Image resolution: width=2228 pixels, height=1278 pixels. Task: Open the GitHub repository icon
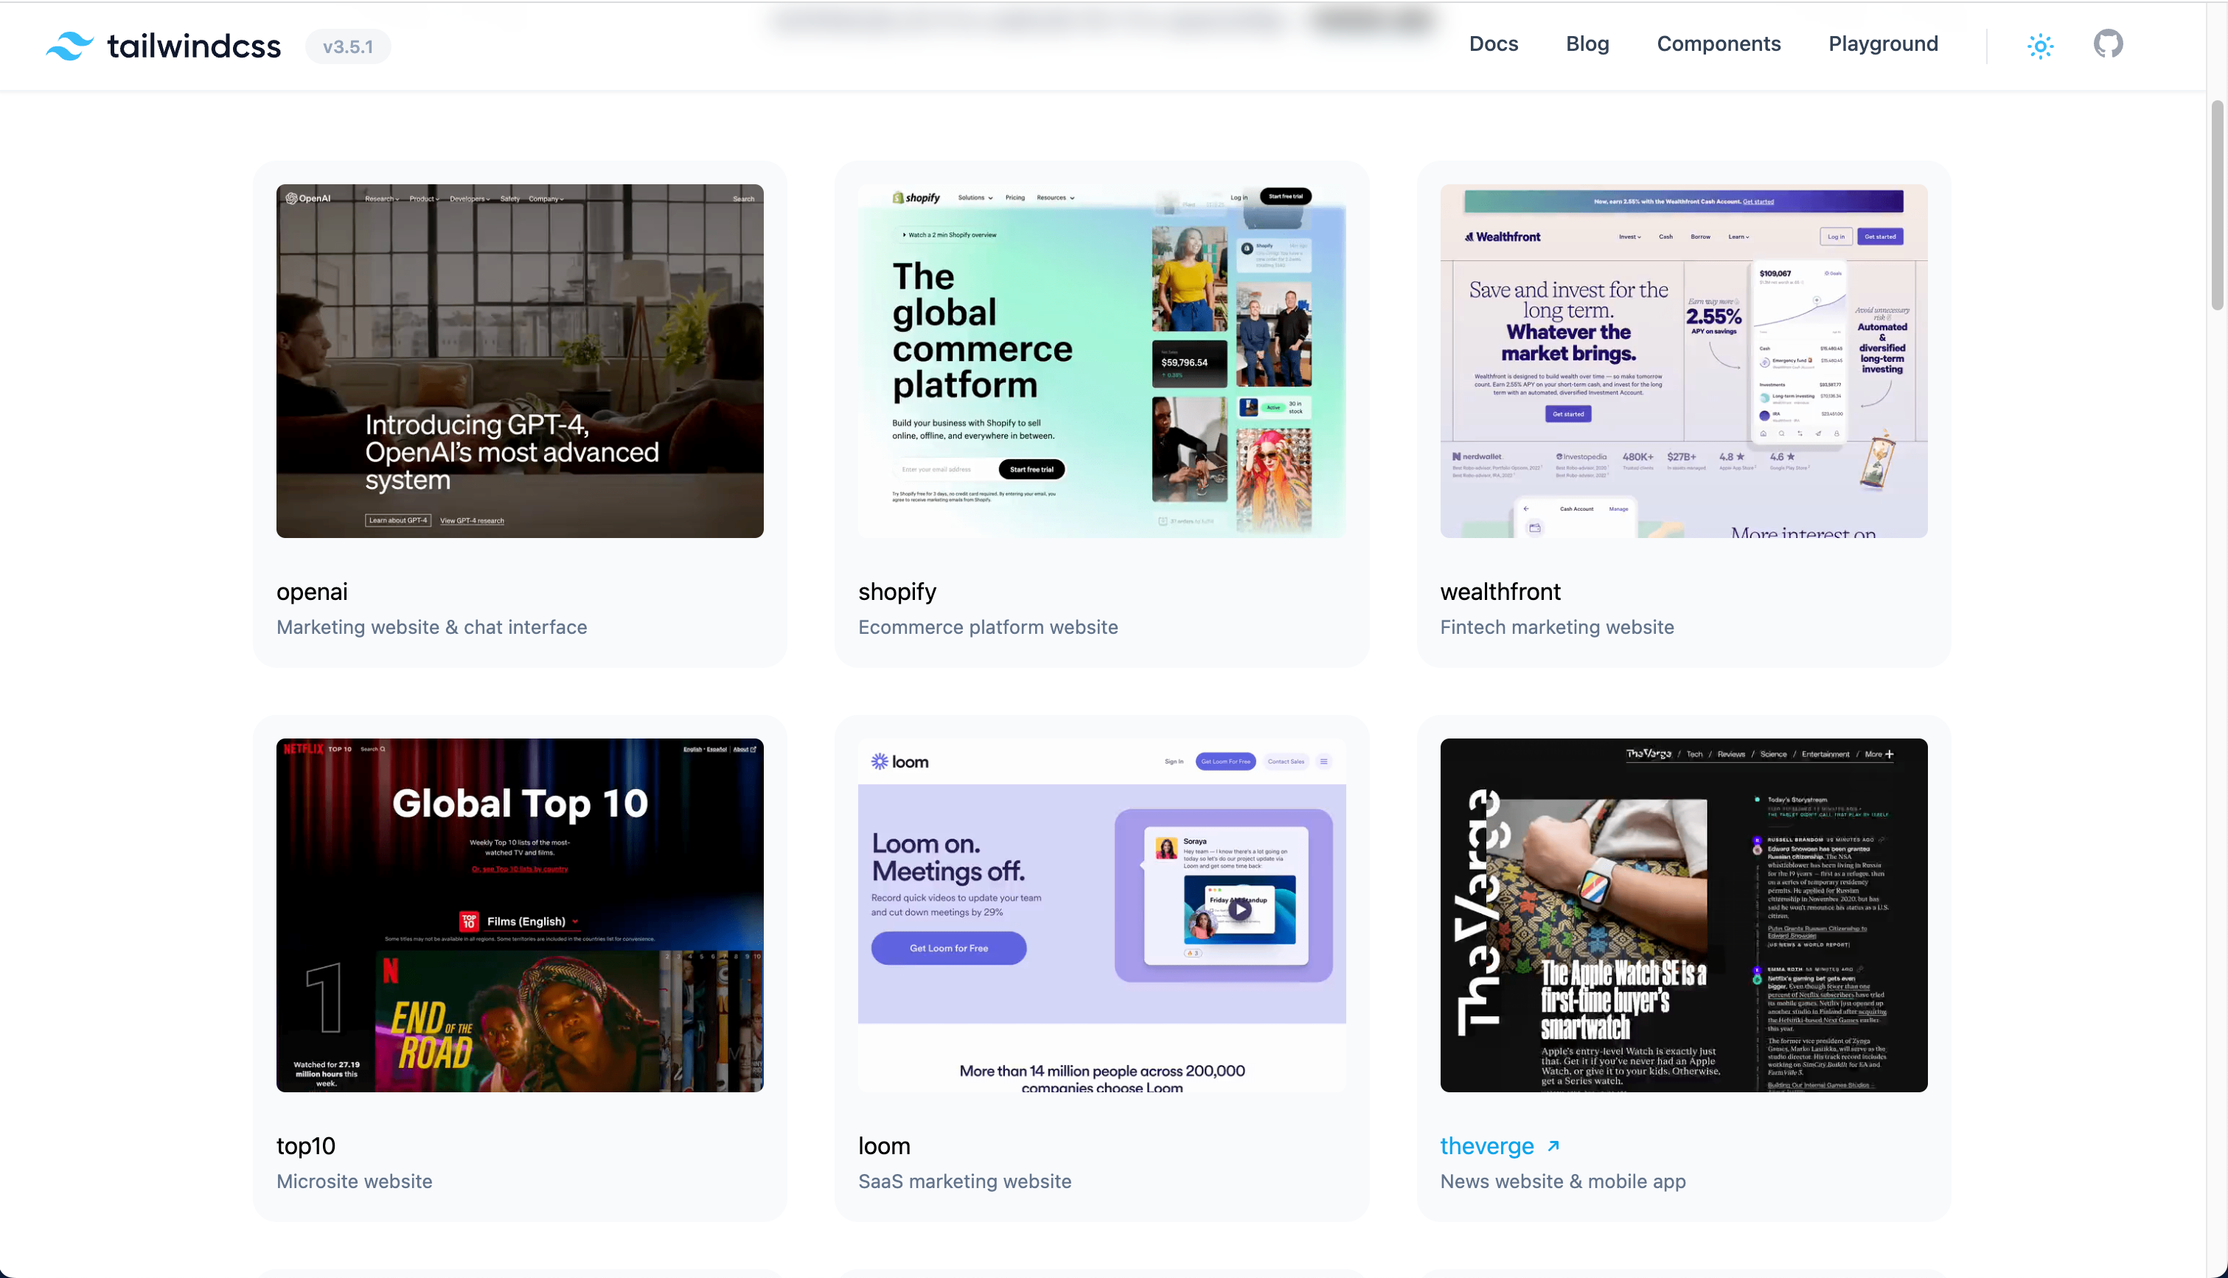2108,44
